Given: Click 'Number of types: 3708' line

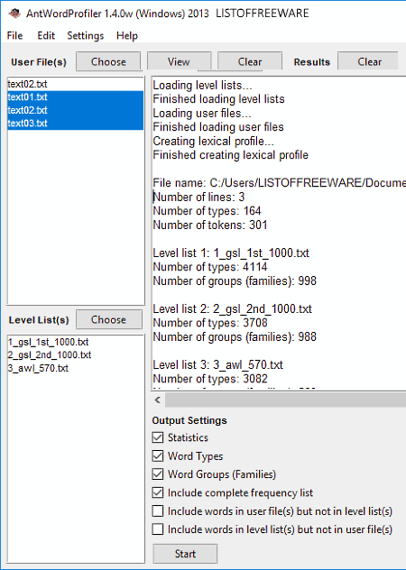Looking at the screenshot, I should pyautogui.click(x=210, y=323).
